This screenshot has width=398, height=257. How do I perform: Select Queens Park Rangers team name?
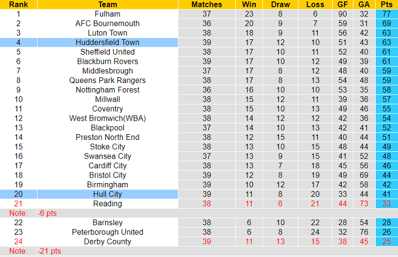107,80
